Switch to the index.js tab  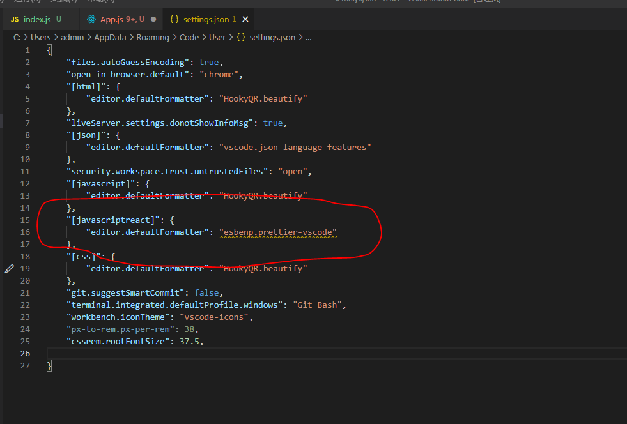(36, 19)
